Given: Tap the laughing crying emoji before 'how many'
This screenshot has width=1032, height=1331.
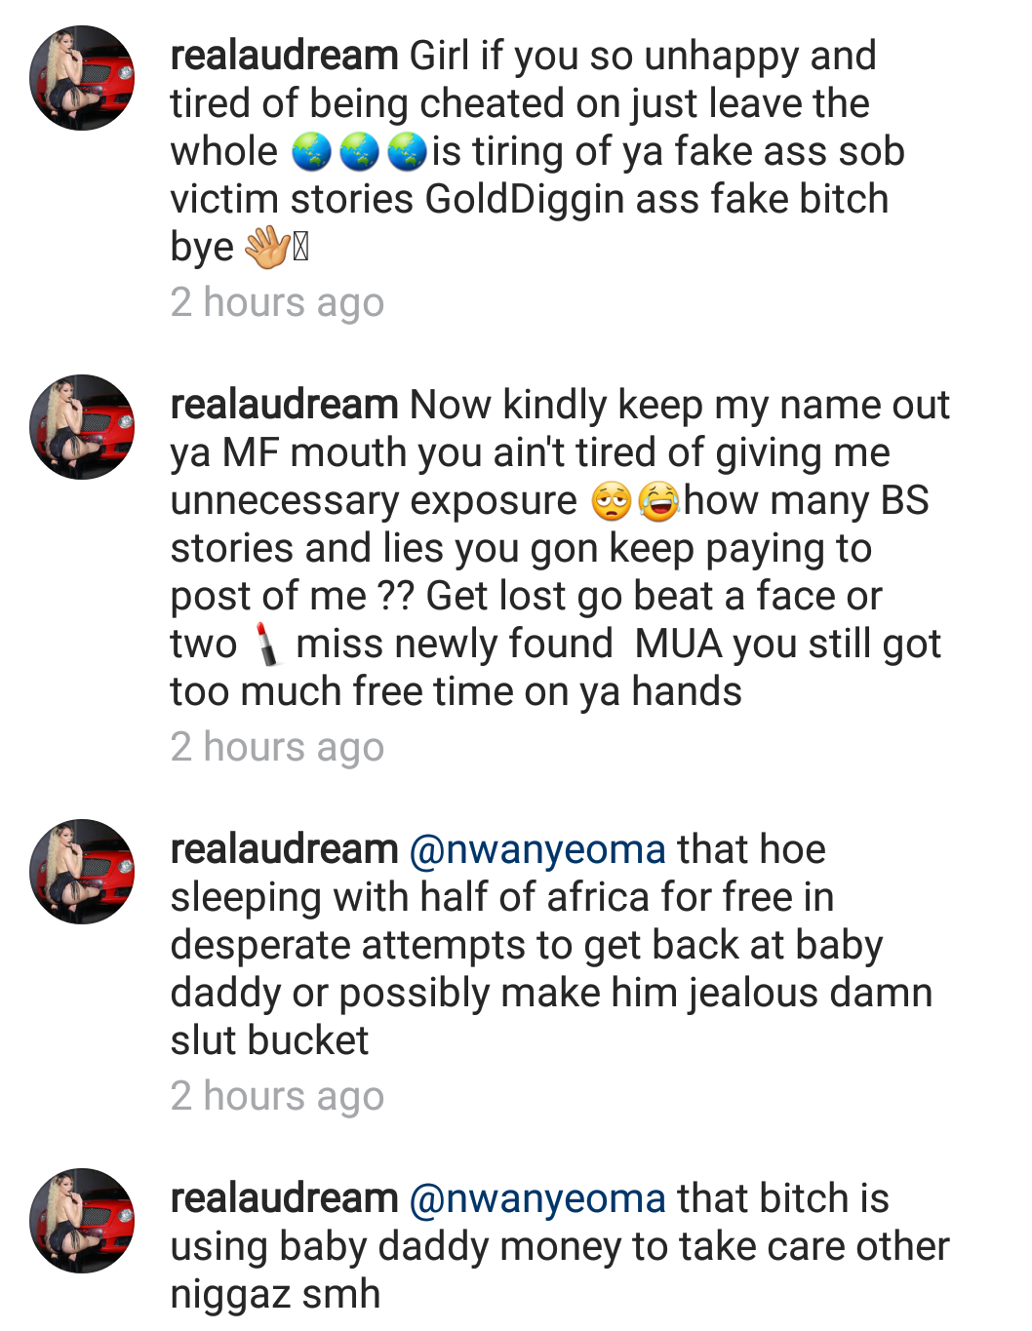Looking at the screenshot, I should [659, 501].
